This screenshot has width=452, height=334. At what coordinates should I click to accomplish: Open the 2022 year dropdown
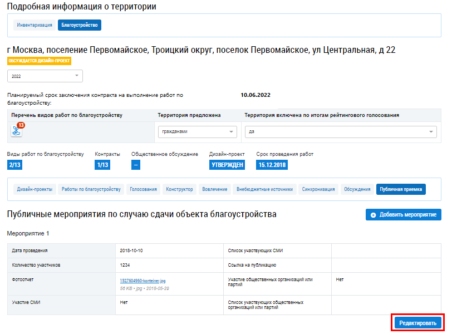coord(45,76)
